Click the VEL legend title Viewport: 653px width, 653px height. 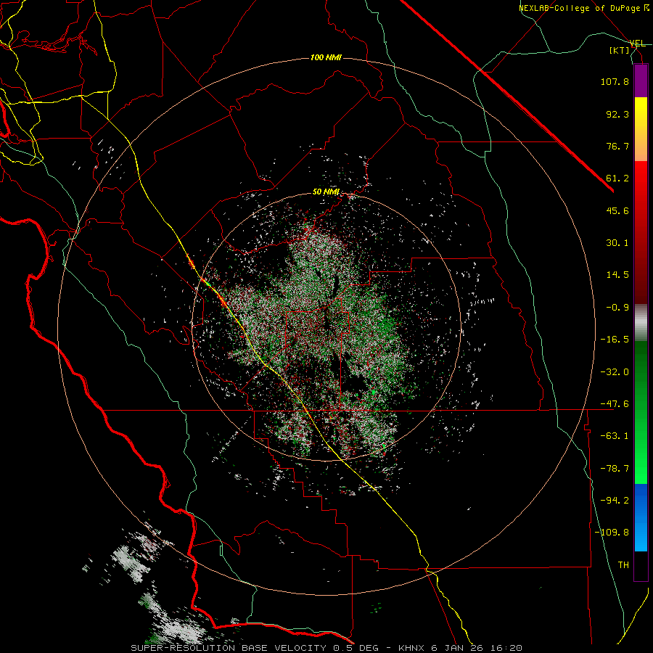[x=637, y=44]
